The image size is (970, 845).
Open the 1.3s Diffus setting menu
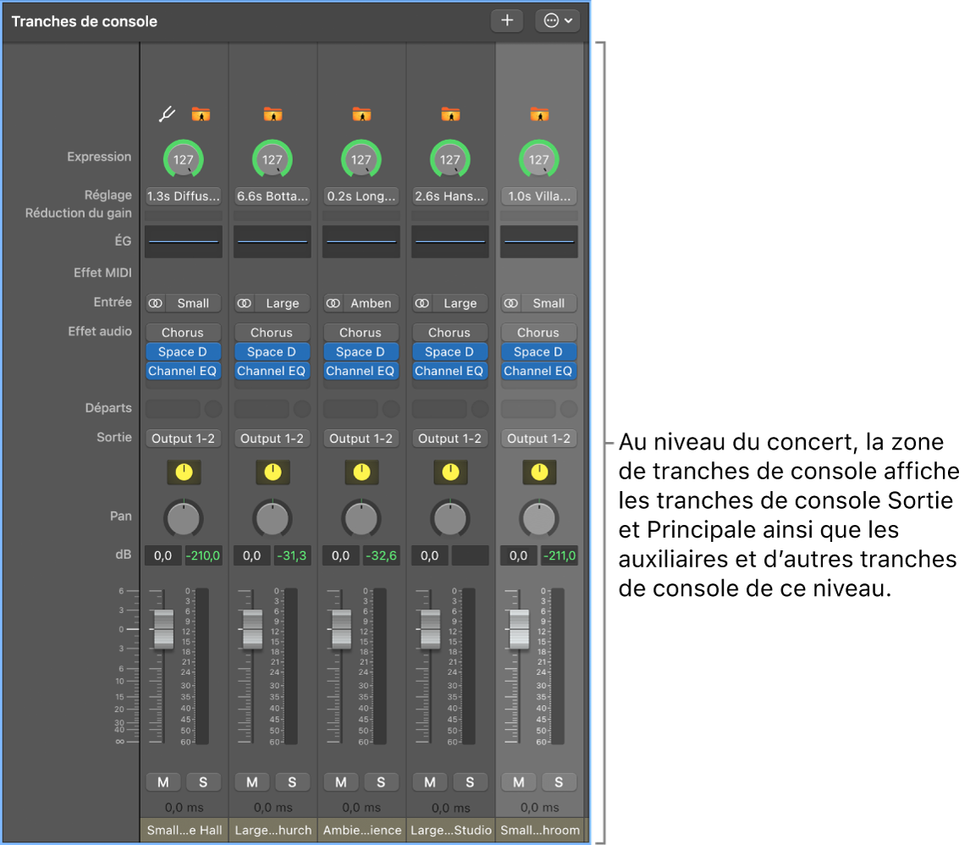pos(183,196)
